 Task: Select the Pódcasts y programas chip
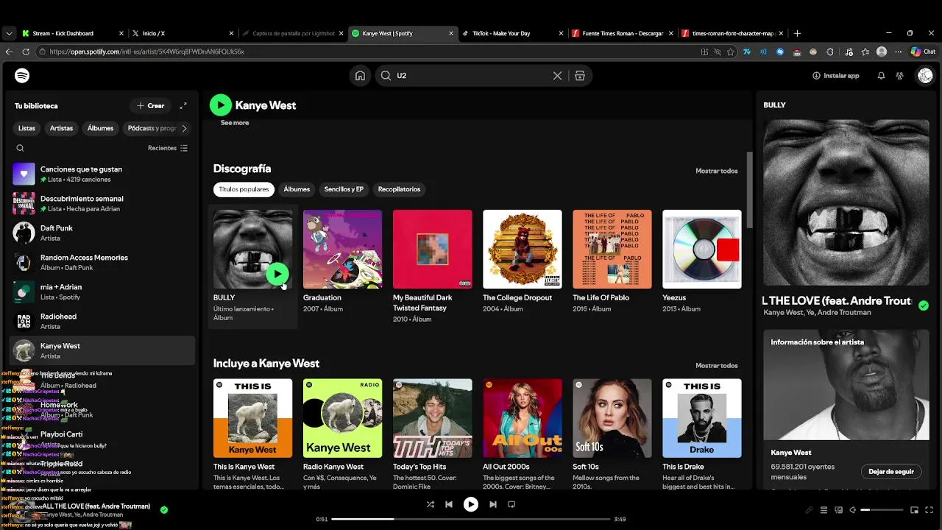[x=151, y=128]
